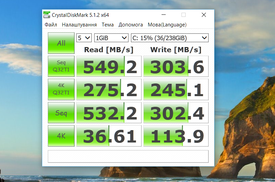
Task: Click the Seq Q32T1 write result 303.6
Action: [176, 66]
